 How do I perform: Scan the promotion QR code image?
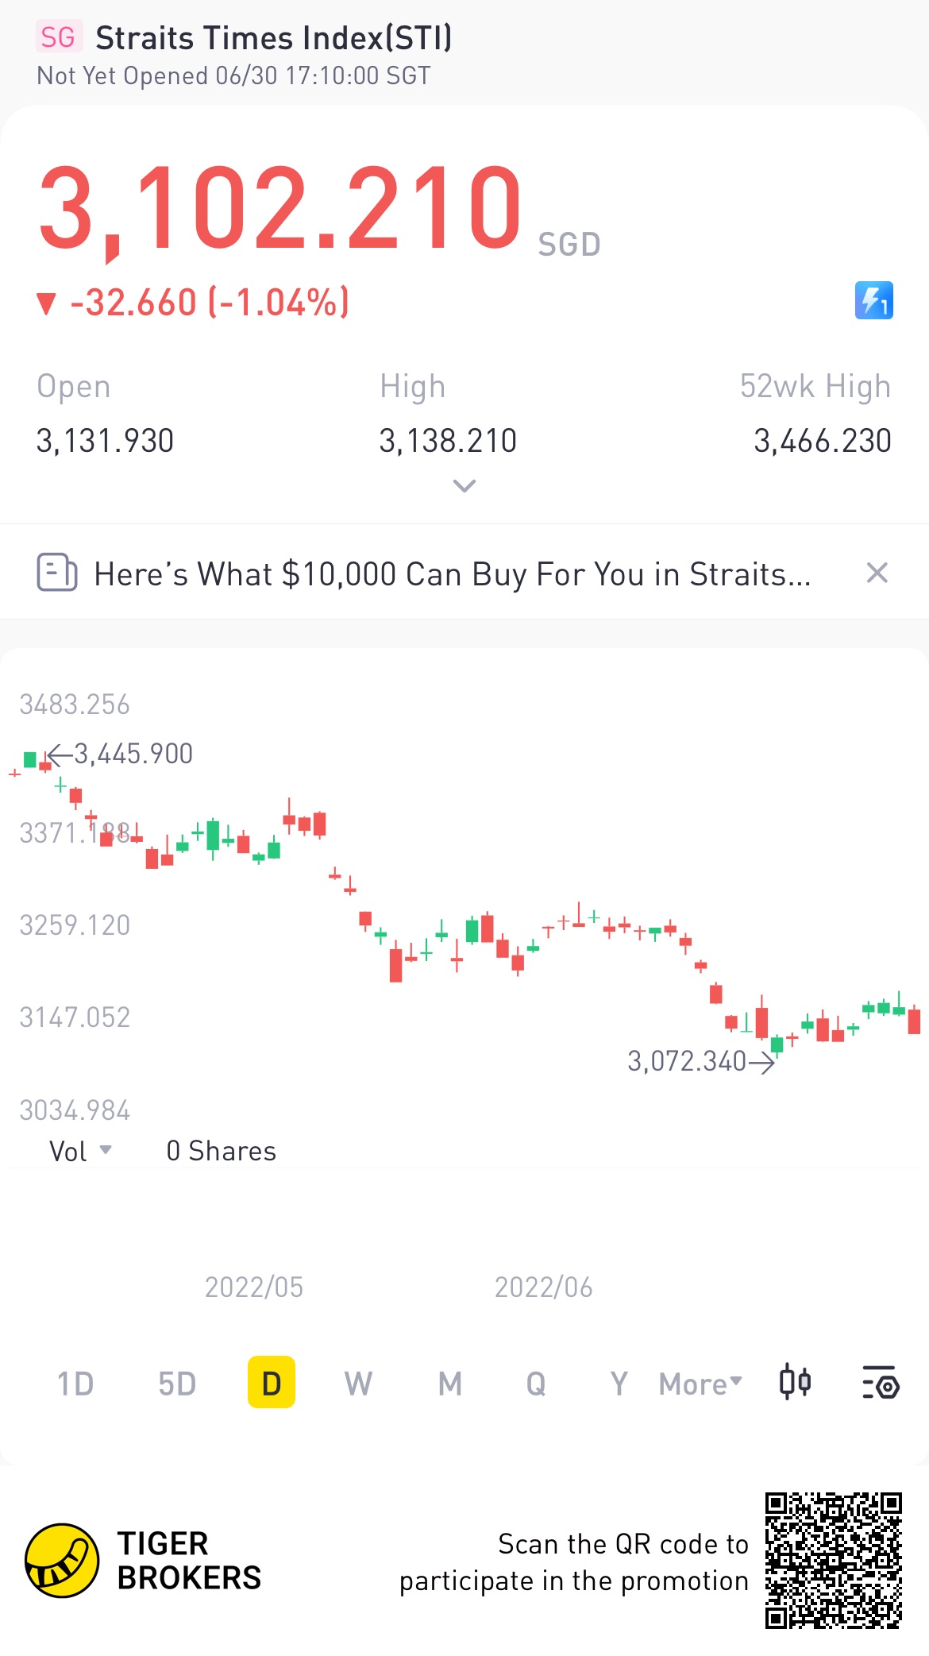(833, 1561)
